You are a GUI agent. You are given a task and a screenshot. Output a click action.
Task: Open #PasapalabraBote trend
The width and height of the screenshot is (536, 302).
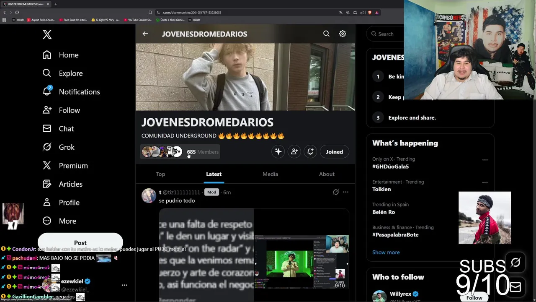(395, 234)
